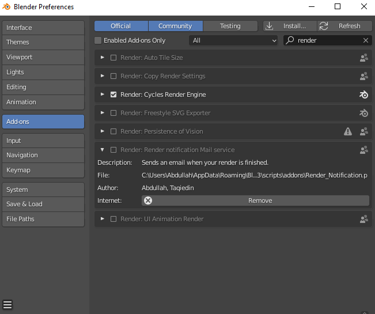
Task: Open Themes preferences section
Action: 43,42
